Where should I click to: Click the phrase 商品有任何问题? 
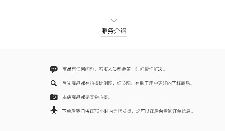pos(78,69)
